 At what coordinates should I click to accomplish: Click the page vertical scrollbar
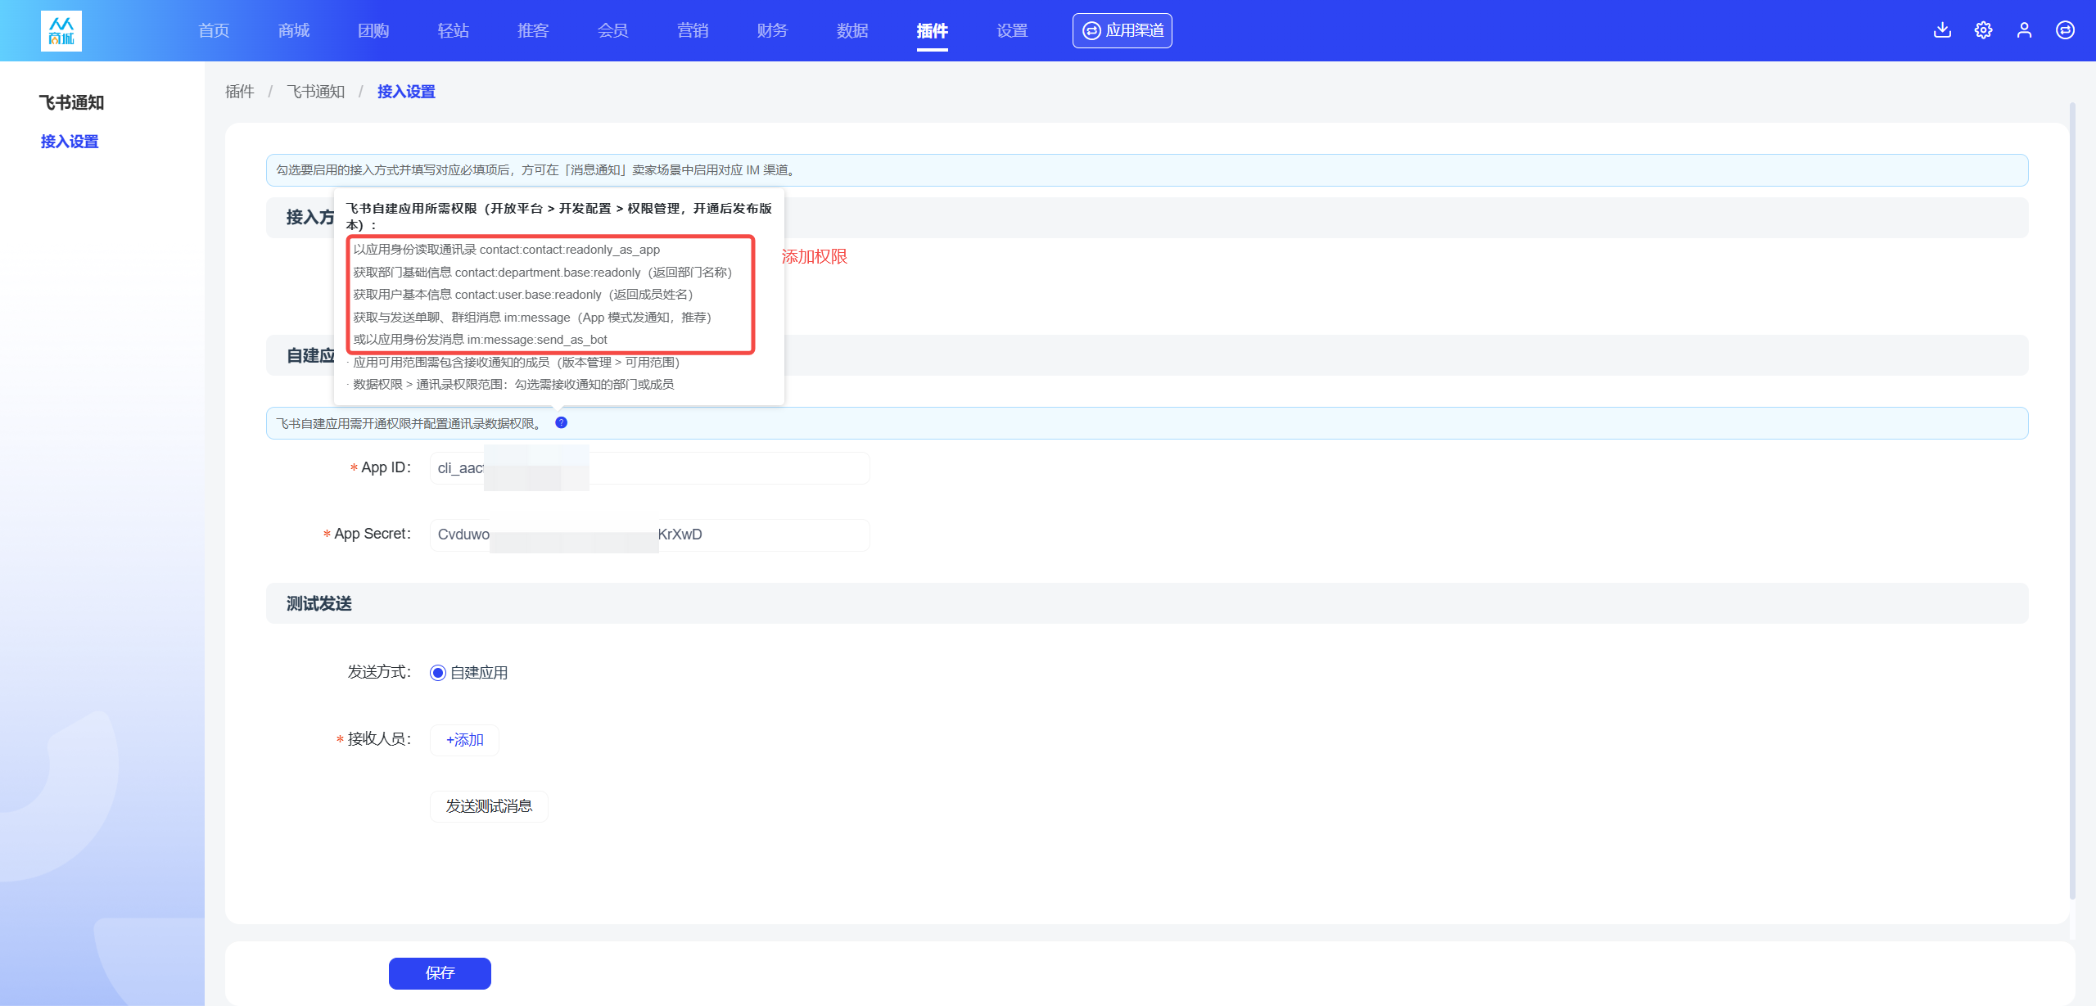coord(2071,499)
